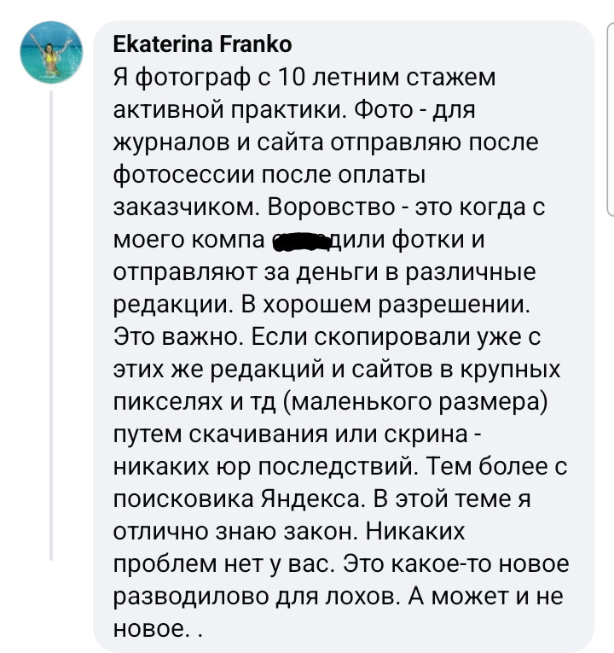Open Ekaterina Franko's profile picture
614x653 pixels.
[x=51, y=53]
